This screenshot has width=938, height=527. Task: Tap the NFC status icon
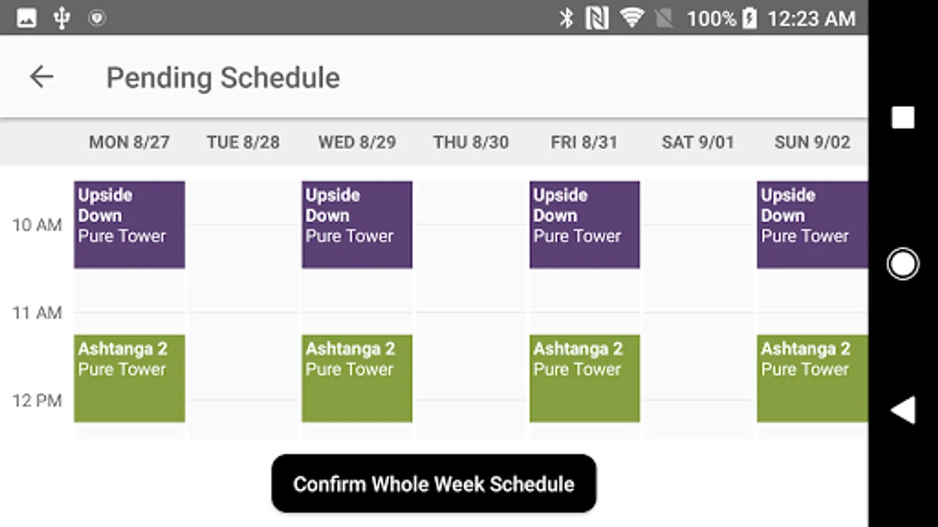pyautogui.click(x=597, y=18)
